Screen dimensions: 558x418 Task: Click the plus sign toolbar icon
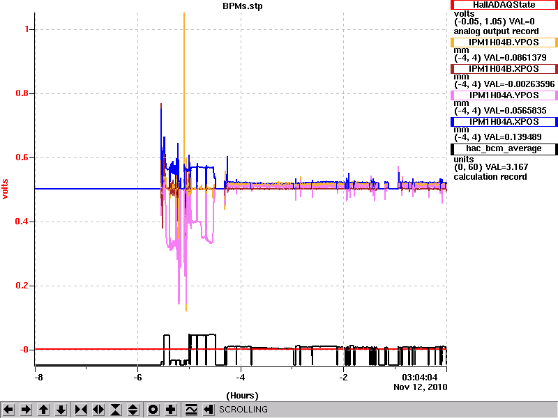coord(170,410)
